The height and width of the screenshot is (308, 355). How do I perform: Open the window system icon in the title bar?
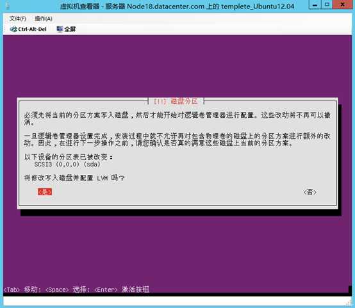click(x=8, y=6)
